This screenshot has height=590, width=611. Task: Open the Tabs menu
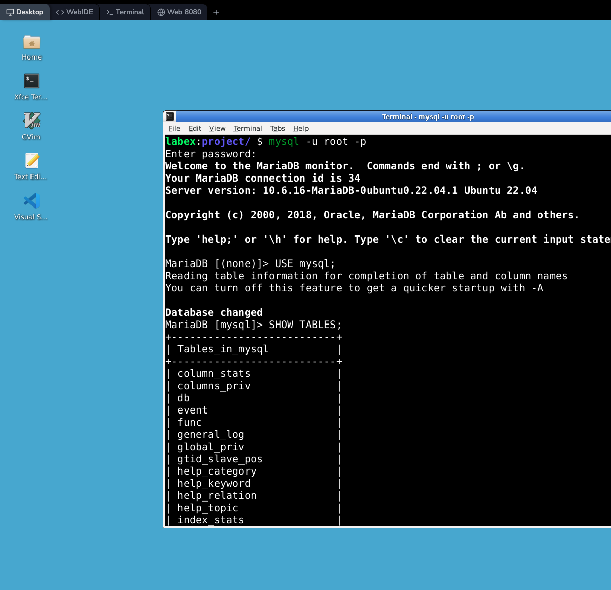click(x=278, y=128)
